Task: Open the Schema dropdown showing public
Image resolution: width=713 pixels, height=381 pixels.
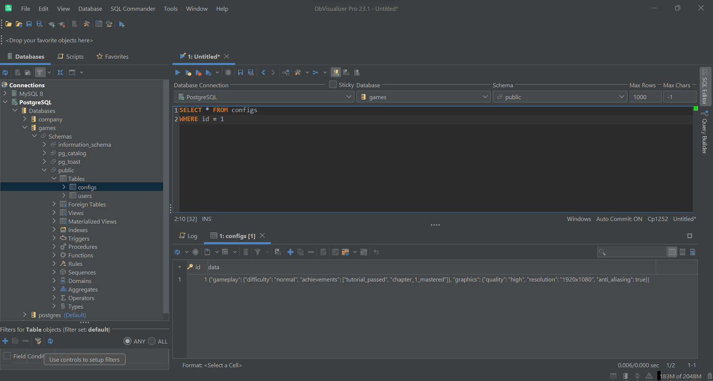Action: point(560,97)
